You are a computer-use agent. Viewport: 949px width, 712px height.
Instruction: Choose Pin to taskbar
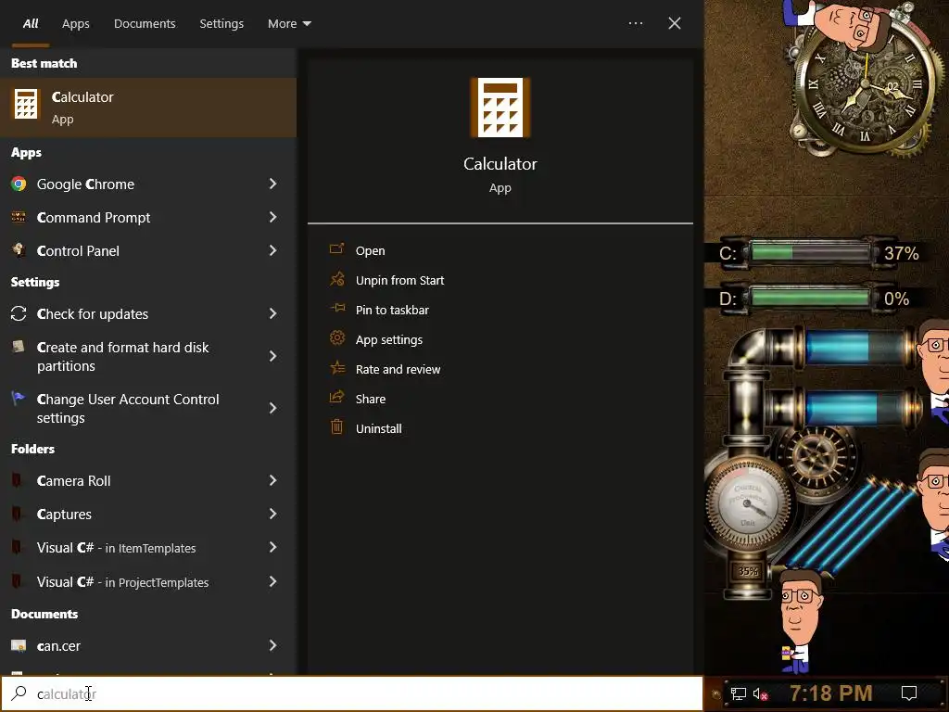tap(392, 310)
